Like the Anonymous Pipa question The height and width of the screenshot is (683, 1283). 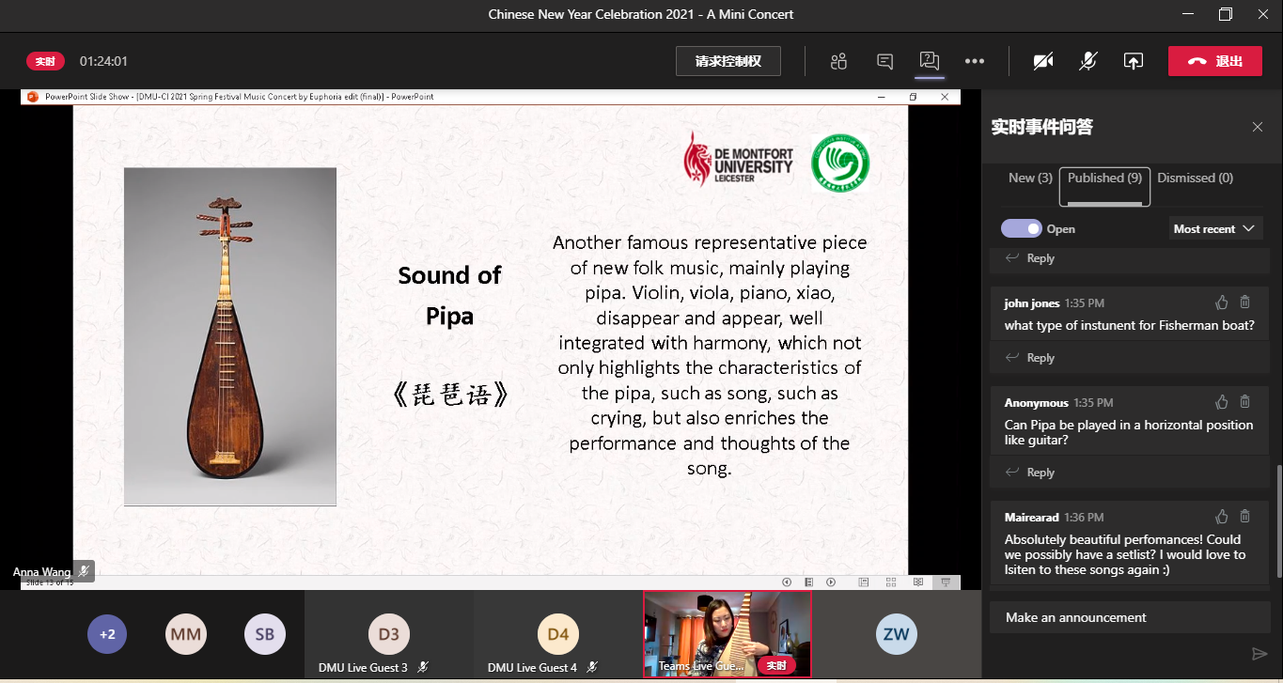(x=1222, y=402)
